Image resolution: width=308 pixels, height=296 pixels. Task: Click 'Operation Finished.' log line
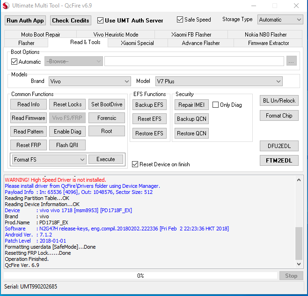pyautogui.click(x=27, y=259)
